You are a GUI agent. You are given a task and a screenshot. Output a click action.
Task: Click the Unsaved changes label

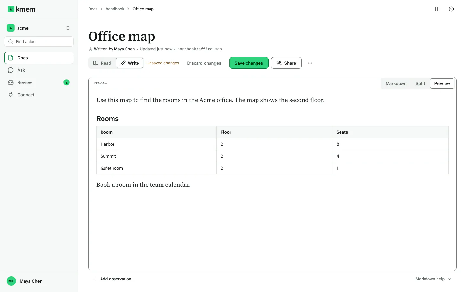(x=163, y=63)
